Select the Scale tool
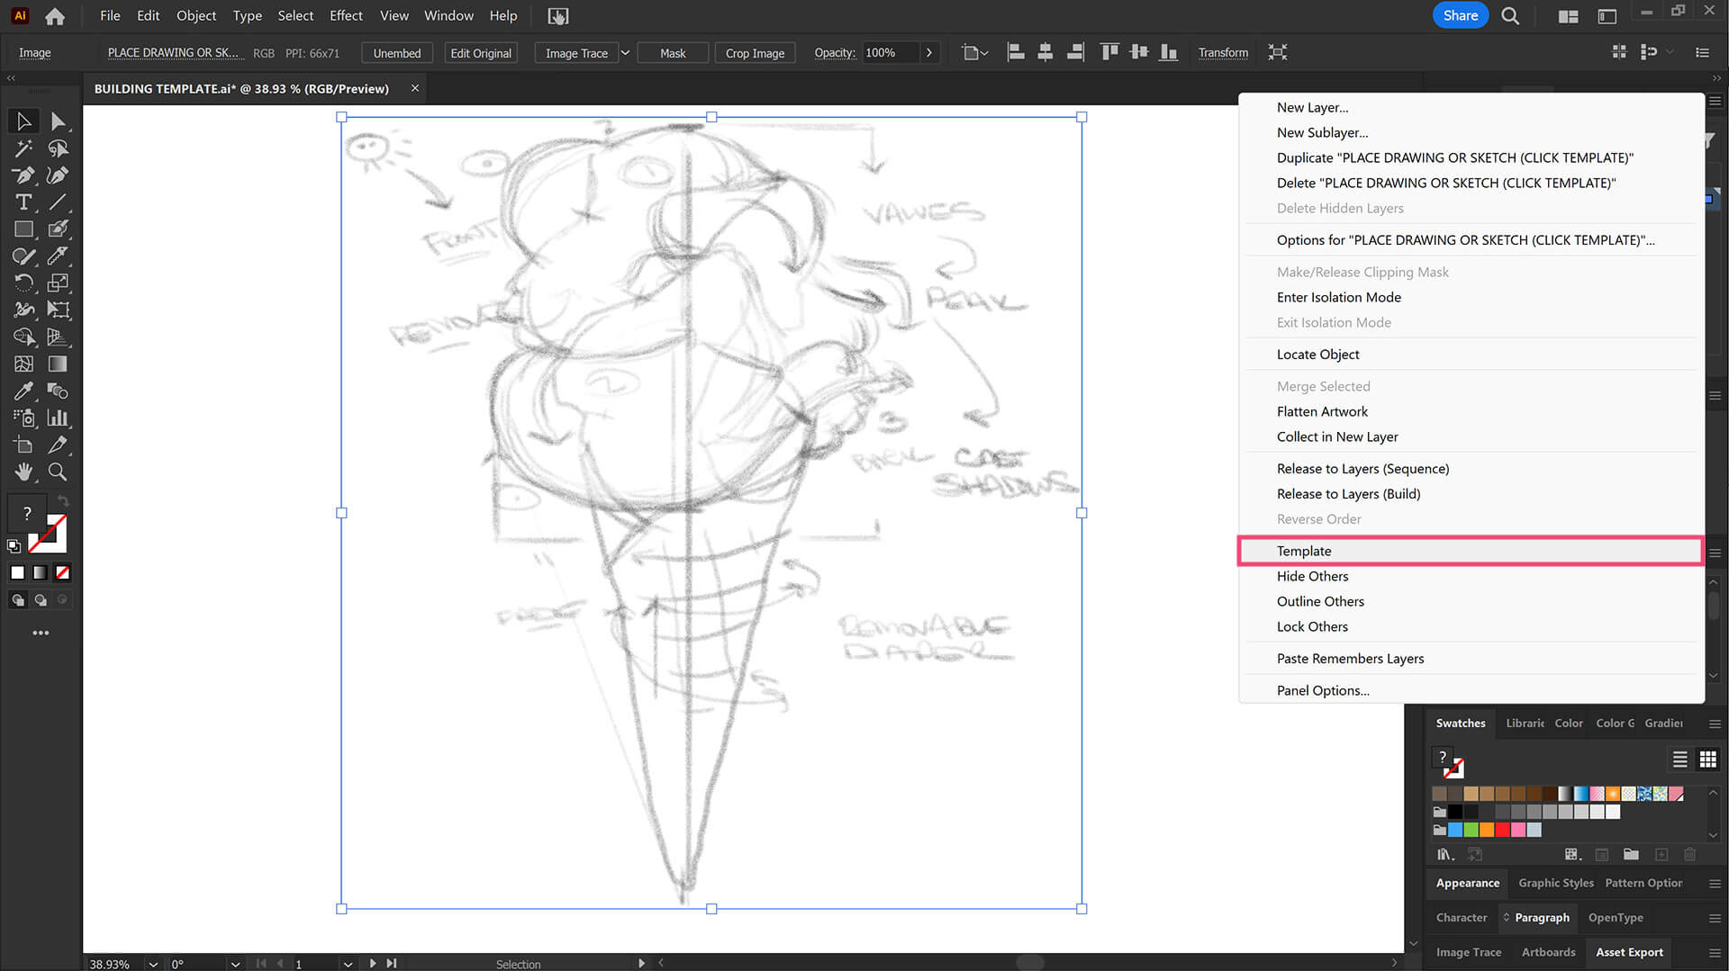 (x=58, y=283)
